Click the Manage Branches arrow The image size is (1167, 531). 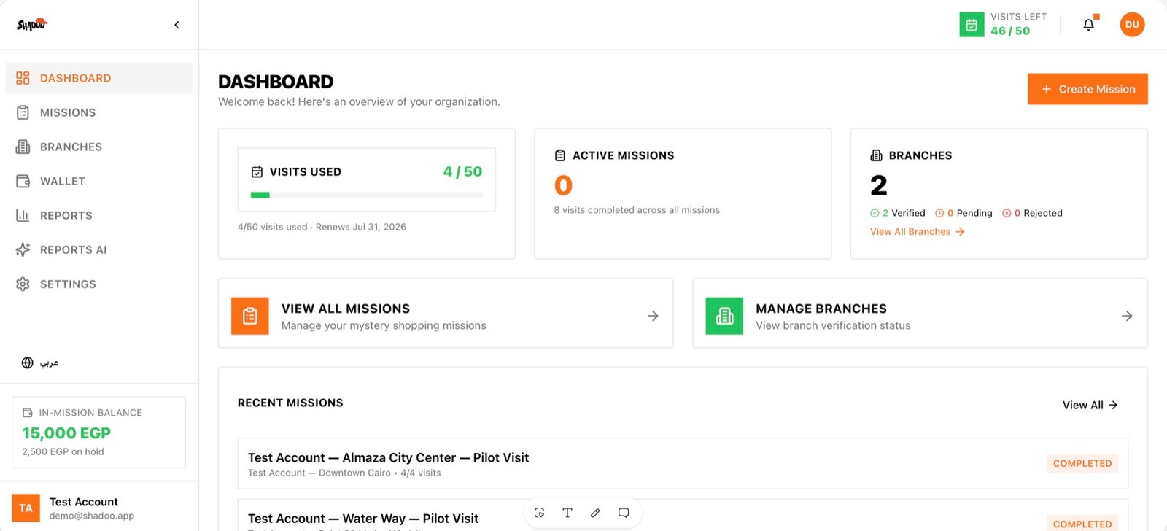pos(1127,316)
